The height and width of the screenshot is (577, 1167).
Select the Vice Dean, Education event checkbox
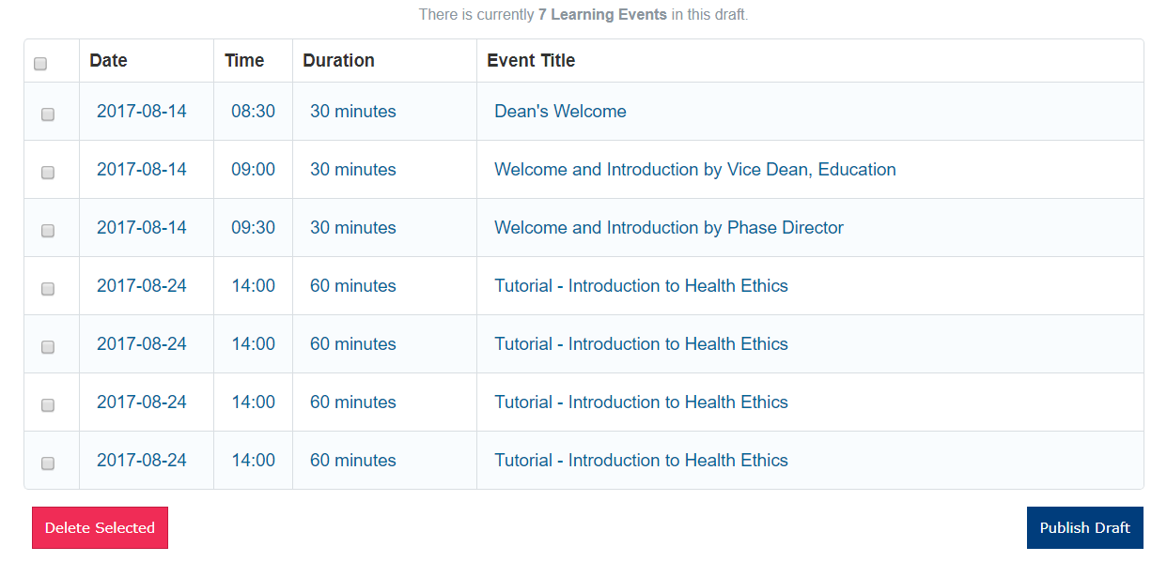pyautogui.click(x=48, y=173)
